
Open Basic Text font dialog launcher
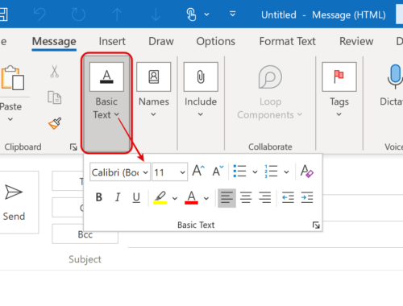click(316, 225)
